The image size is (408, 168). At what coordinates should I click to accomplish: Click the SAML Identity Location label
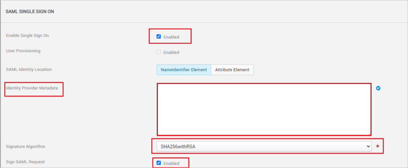pyautogui.click(x=29, y=69)
